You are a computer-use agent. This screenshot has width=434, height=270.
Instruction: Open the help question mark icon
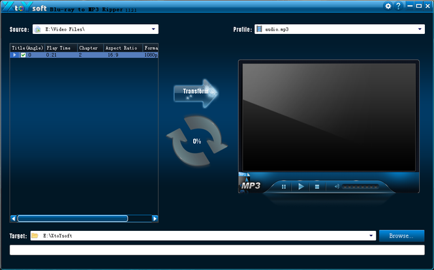pos(398,6)
